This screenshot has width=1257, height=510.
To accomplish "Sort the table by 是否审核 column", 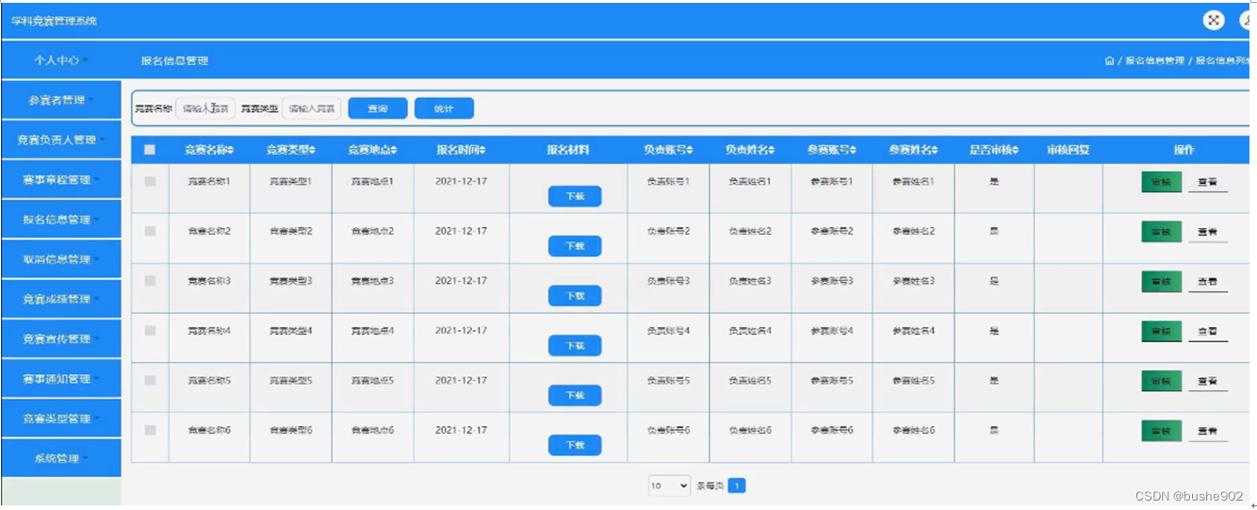I will pos(994,150).
